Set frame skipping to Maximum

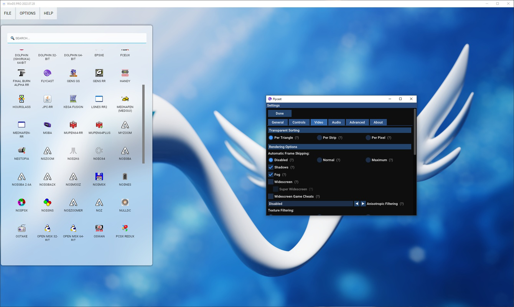(368, 160)
